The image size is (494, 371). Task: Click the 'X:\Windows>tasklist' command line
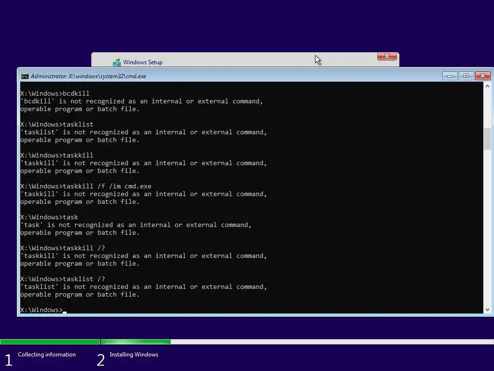pyautogui.click(x=57, y=124)
